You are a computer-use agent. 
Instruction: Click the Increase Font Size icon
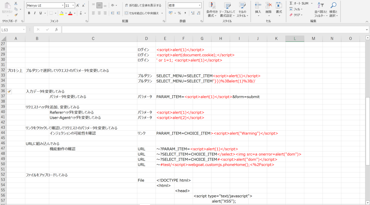click(78, 6)
